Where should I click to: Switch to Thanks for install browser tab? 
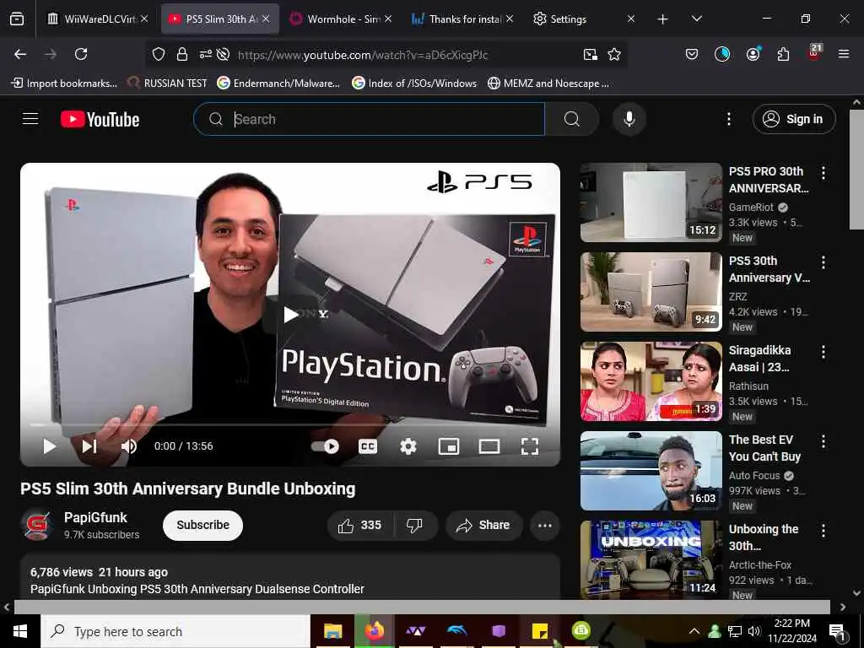click(462, 19)
